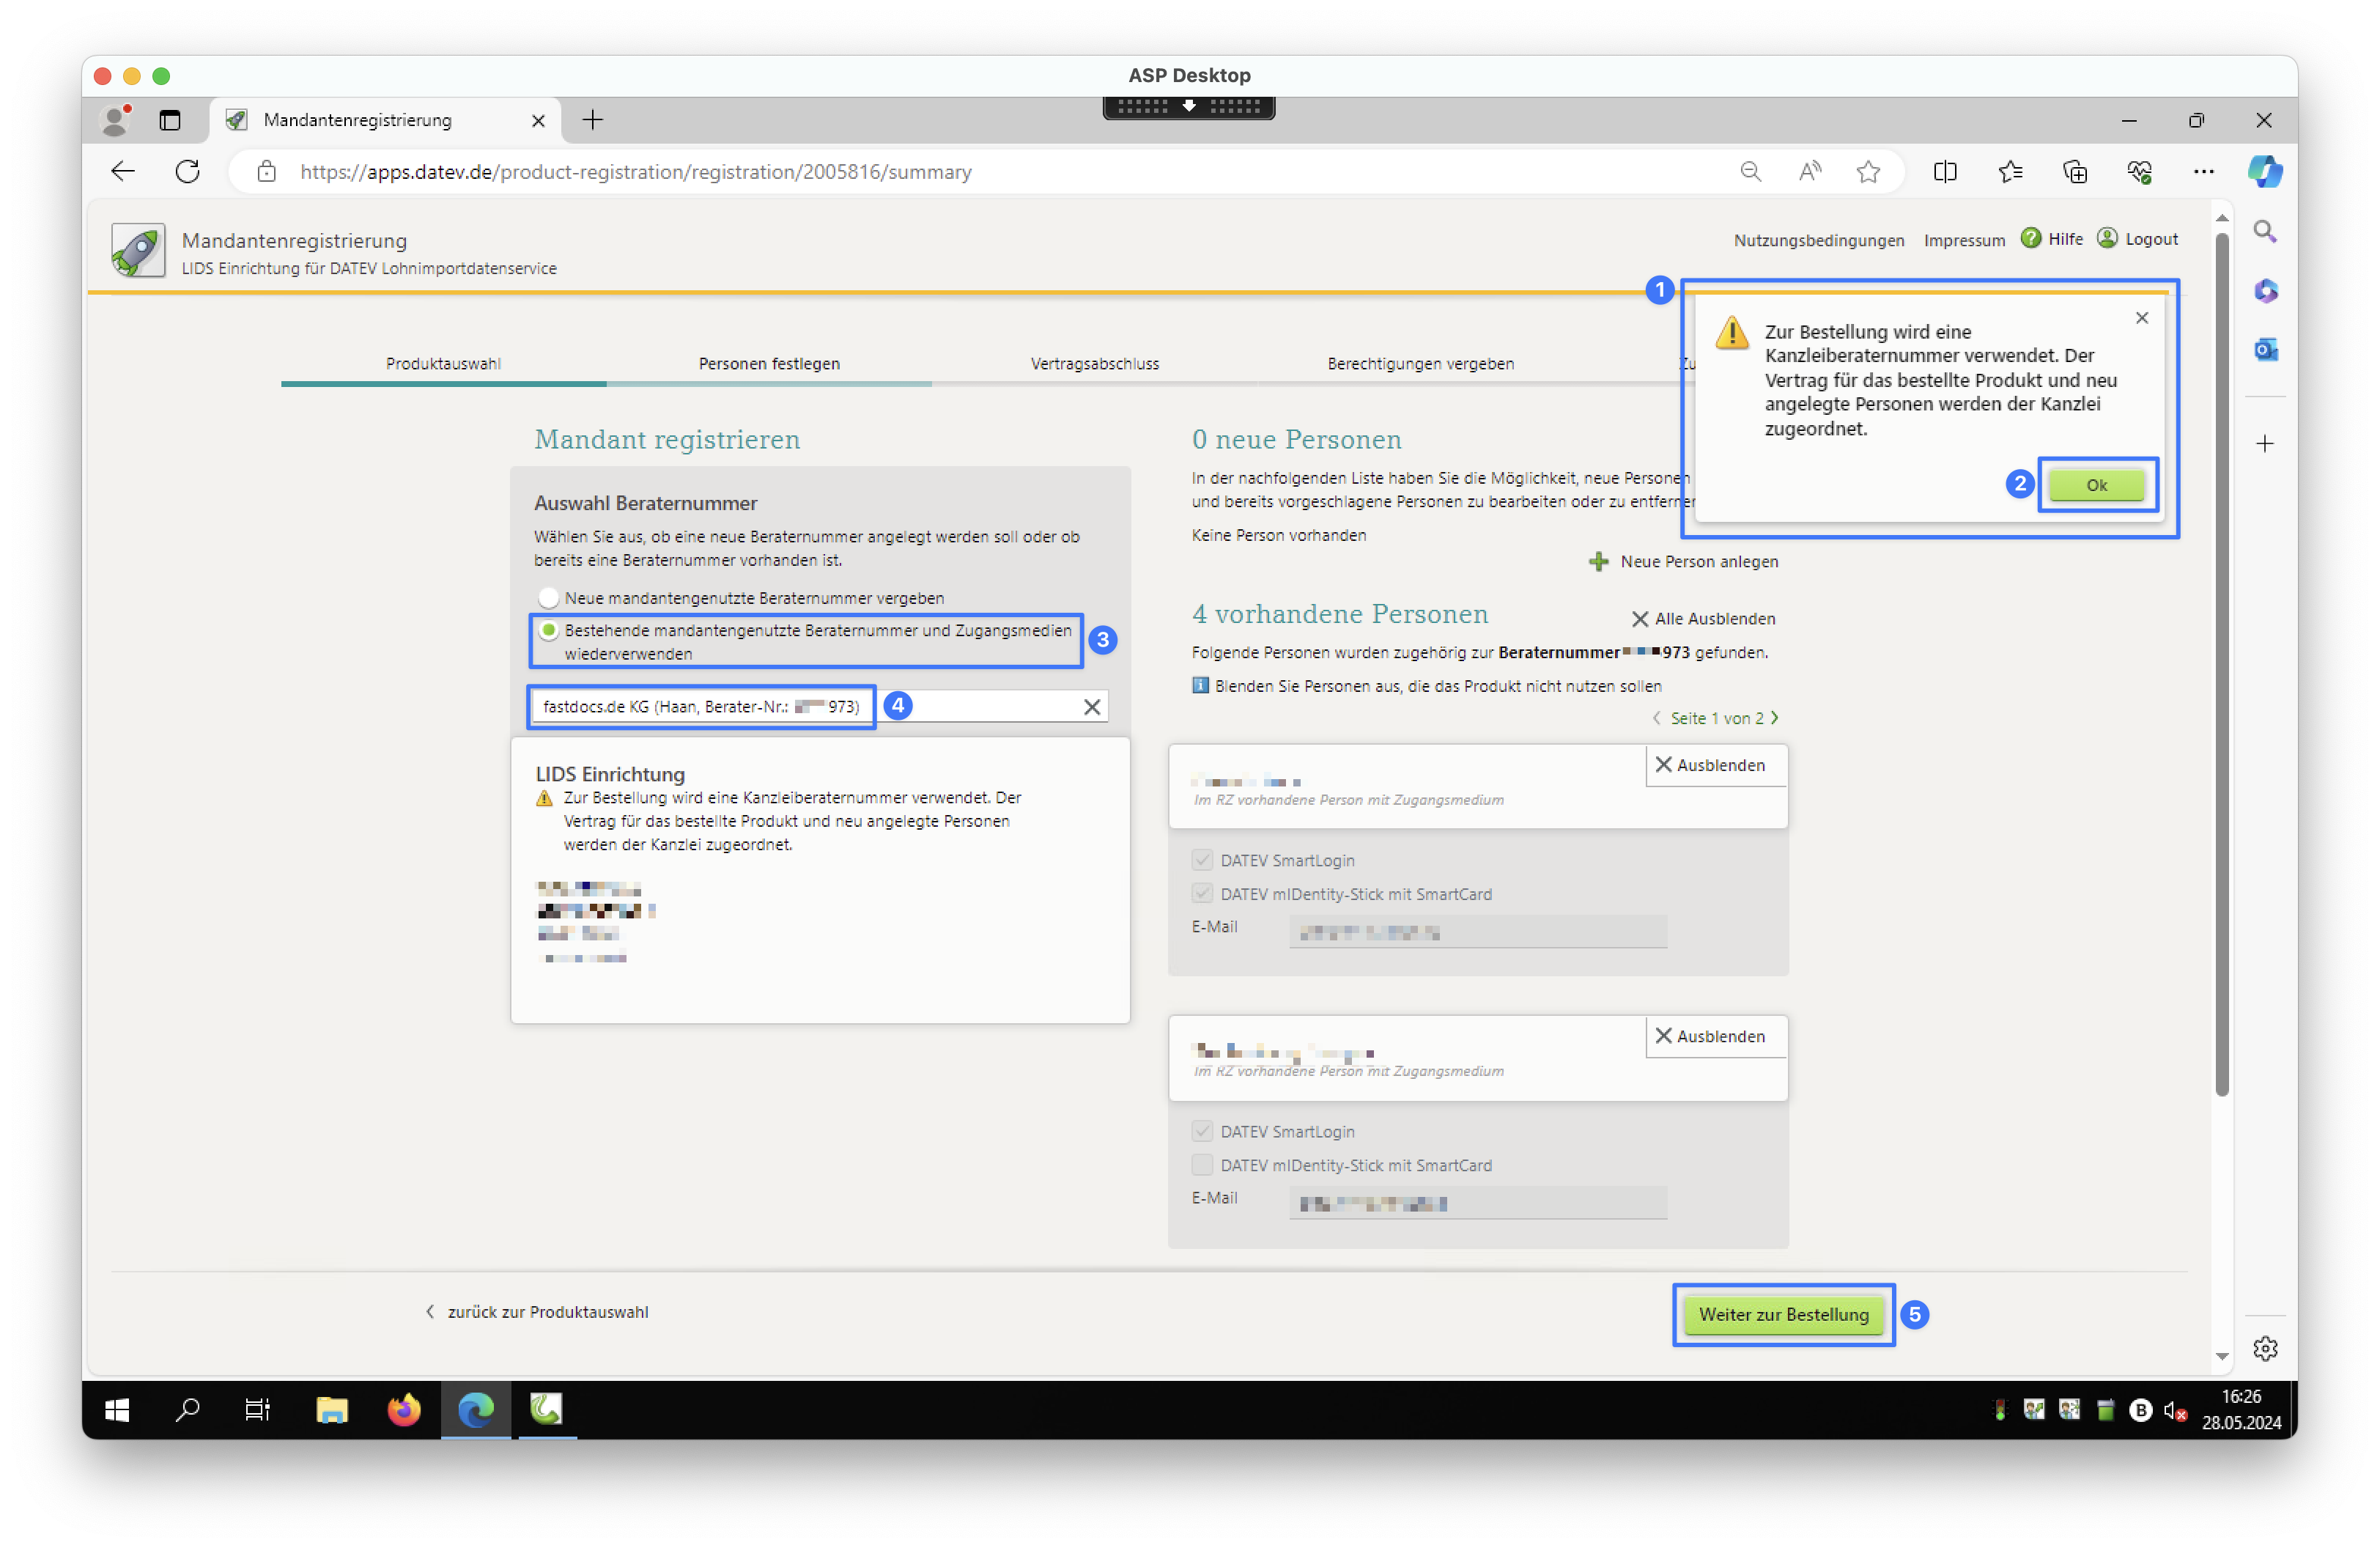Open the Outlook sidebar icon

point(2265,350)
